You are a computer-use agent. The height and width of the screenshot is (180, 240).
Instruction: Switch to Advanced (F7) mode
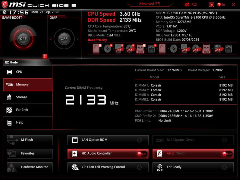pos(149,4)
